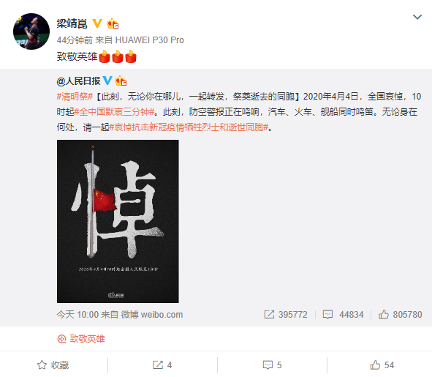The width and height of the screenshot is (432, 377).
Task: Open the #哀悼抗击新冠疫情牺牲烈士和逝世同胞# topic
Action: click(189, 127)
